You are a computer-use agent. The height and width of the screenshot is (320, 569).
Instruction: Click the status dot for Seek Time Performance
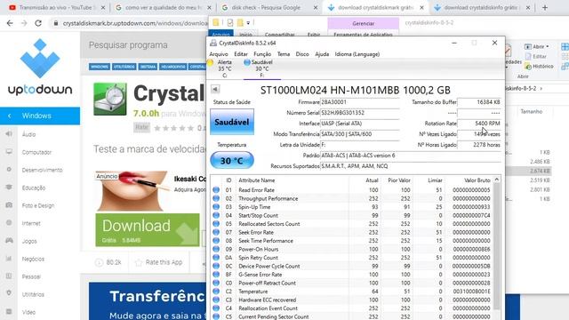tap(216, 241)
